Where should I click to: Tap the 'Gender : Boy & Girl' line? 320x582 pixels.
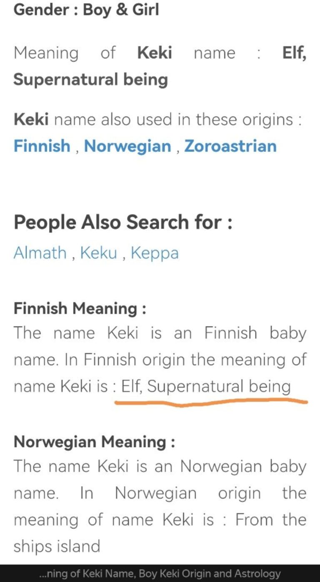click(x=86, y=9)
